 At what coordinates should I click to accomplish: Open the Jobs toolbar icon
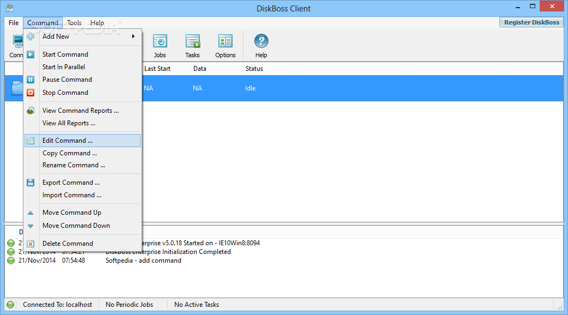coord(160,46)
